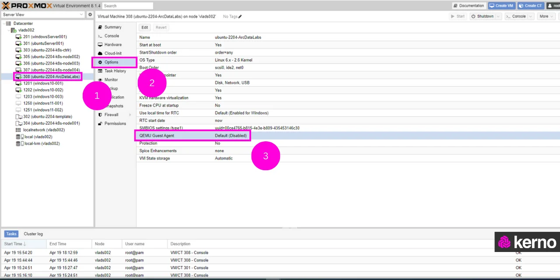Image resolution: width=560 pixels, height=280 pixels.
Task: Open the Options section
Action: pyautogui.click(x=114, y=62)
